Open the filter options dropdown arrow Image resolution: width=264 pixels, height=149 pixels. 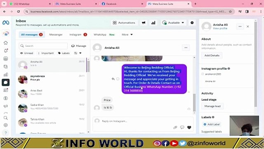pos(80,53)
